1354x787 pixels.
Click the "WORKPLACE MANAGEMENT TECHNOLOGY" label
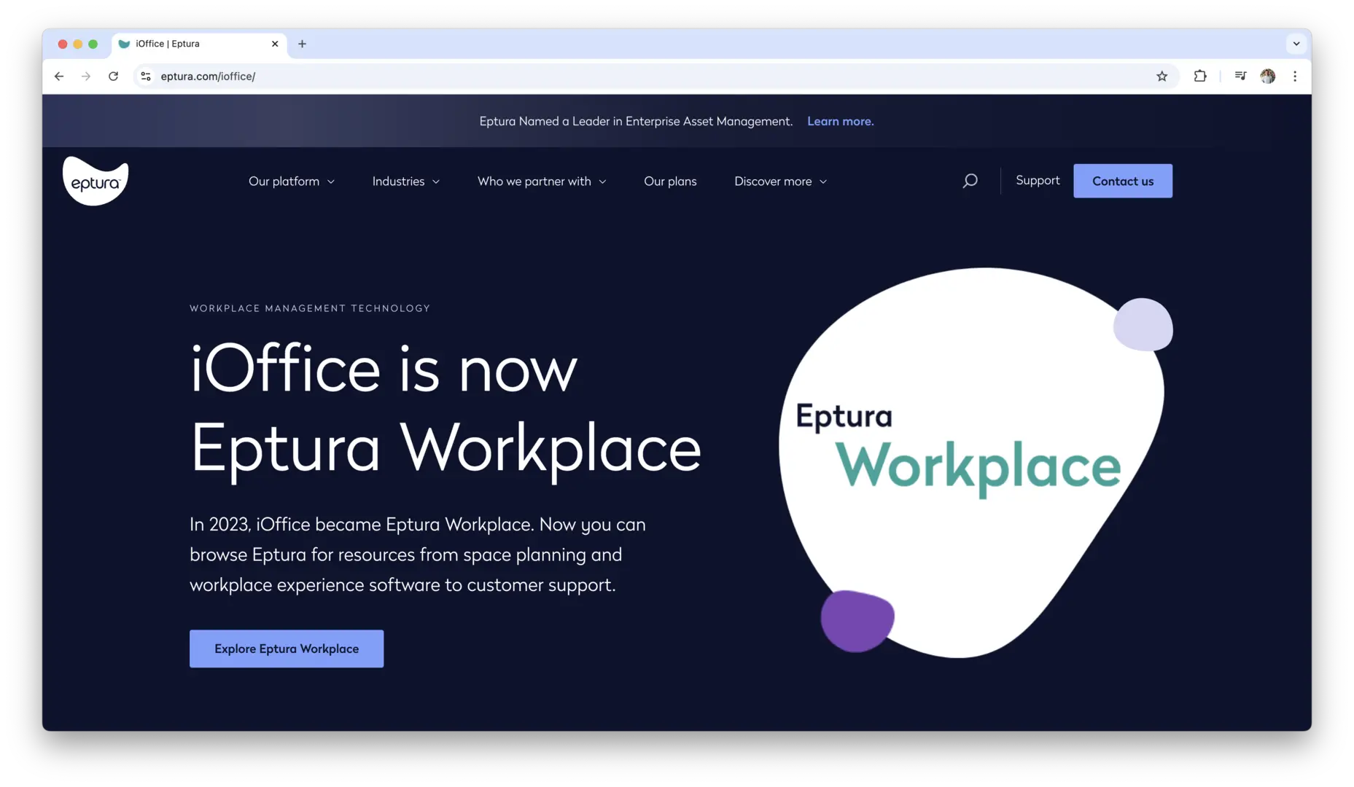pyautogui.click(x=310, y=308)
